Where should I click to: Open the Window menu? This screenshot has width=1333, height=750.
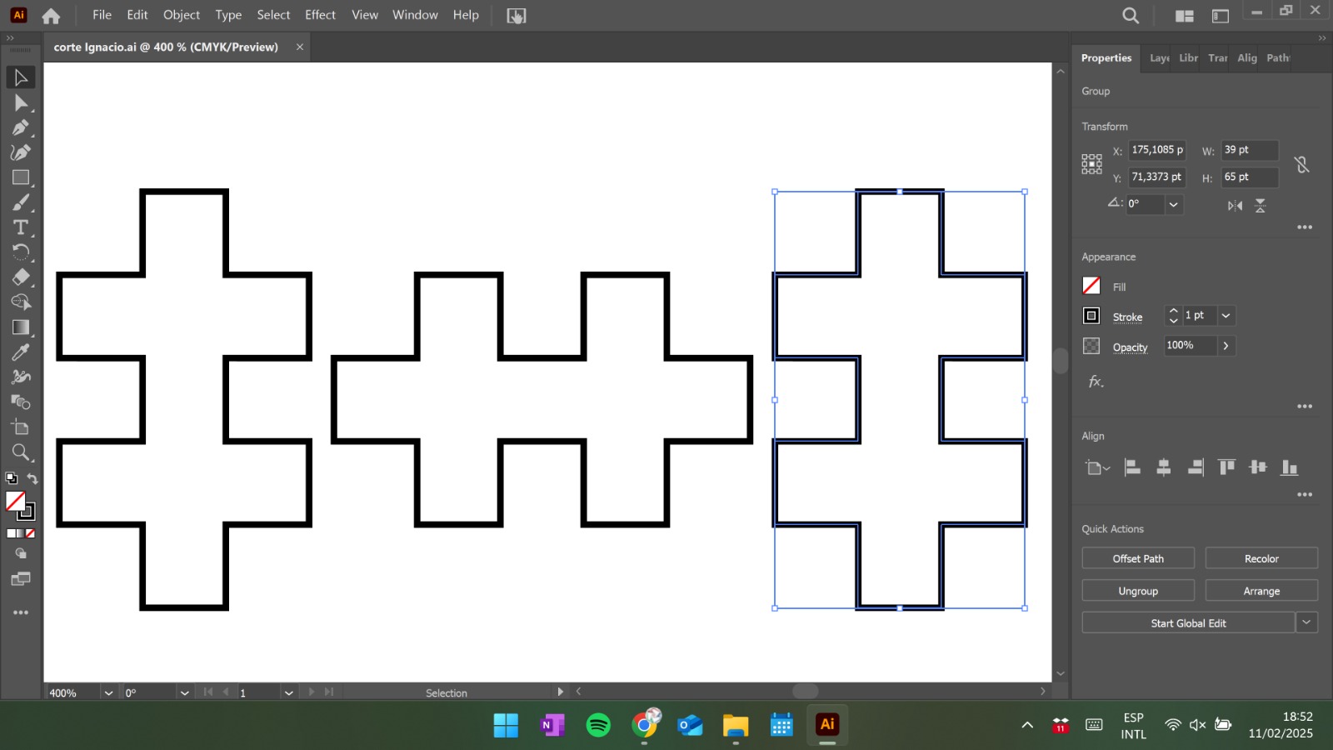[415, 15]
